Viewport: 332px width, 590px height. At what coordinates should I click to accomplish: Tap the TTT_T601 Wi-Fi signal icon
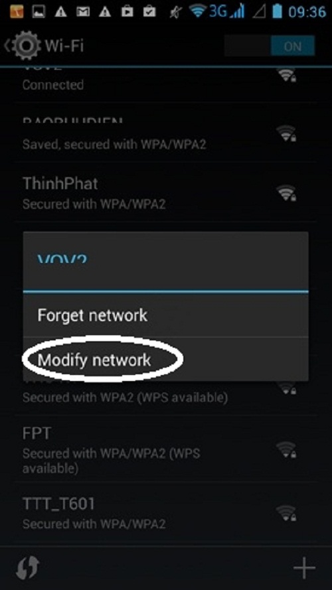click(x=286, y=512)
